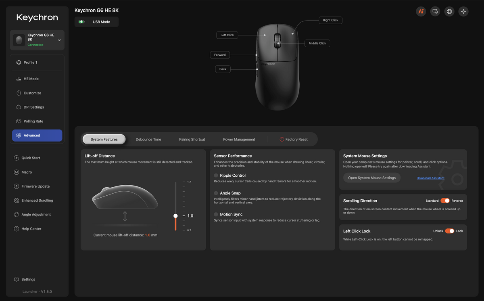Enable Angle Snap option

tap(216, 193)
